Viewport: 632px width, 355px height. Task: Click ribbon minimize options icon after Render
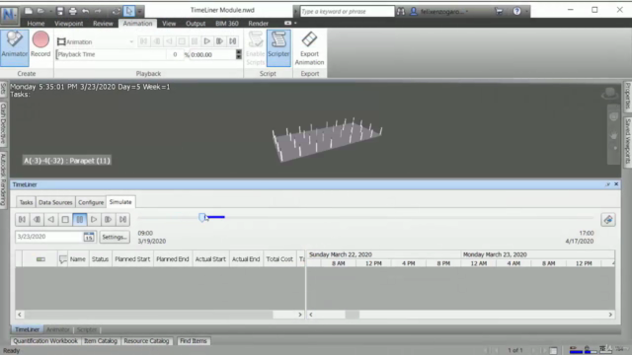point(287,23)
